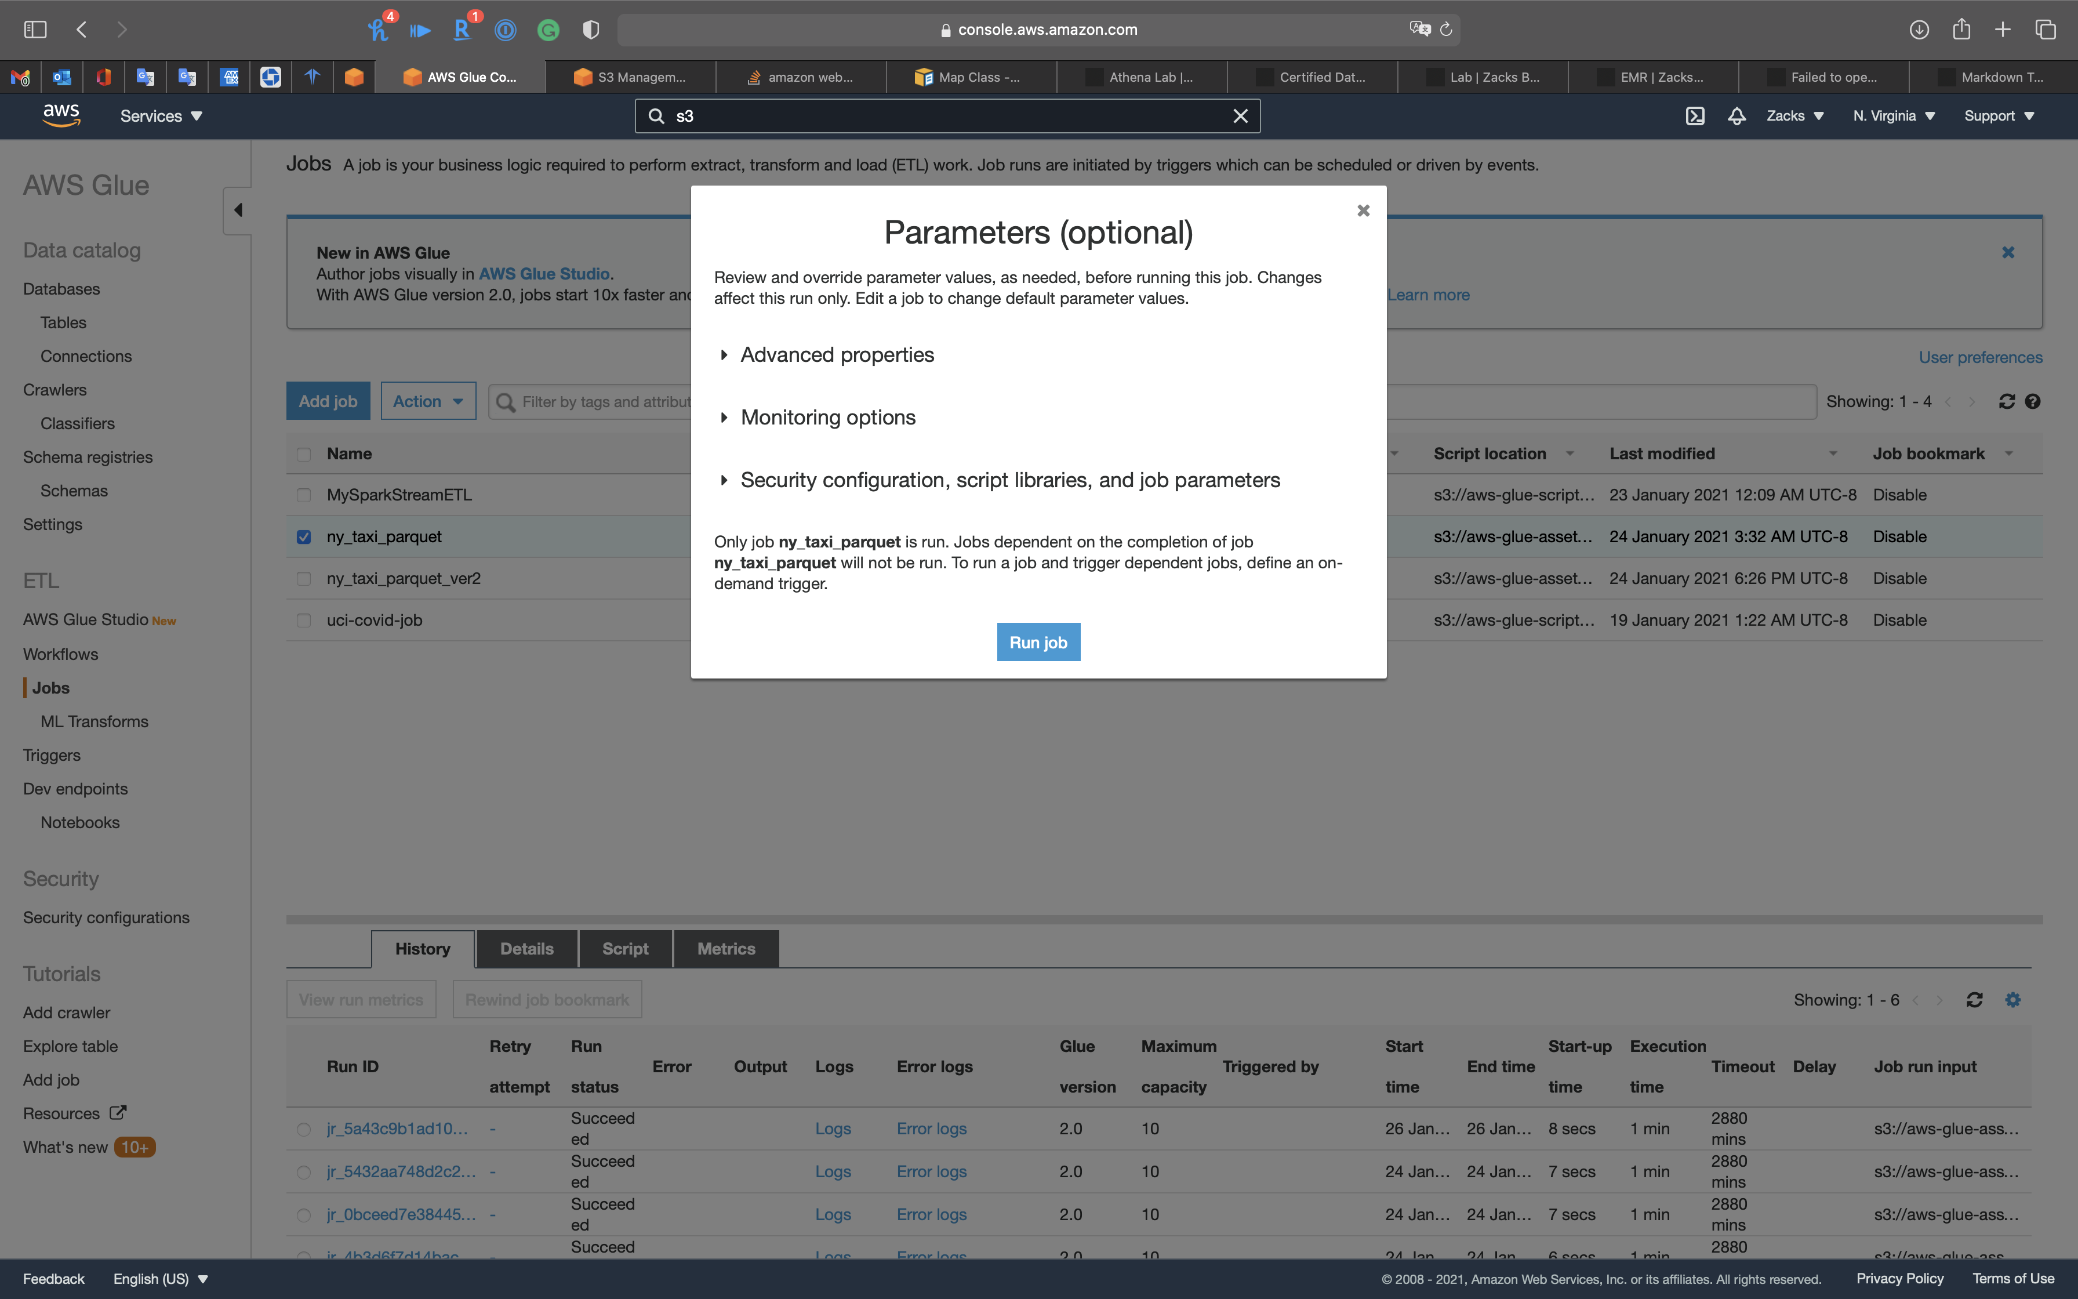Open run history settings gear
Screen dimensions: 2078x1299
point(2012,1000)
